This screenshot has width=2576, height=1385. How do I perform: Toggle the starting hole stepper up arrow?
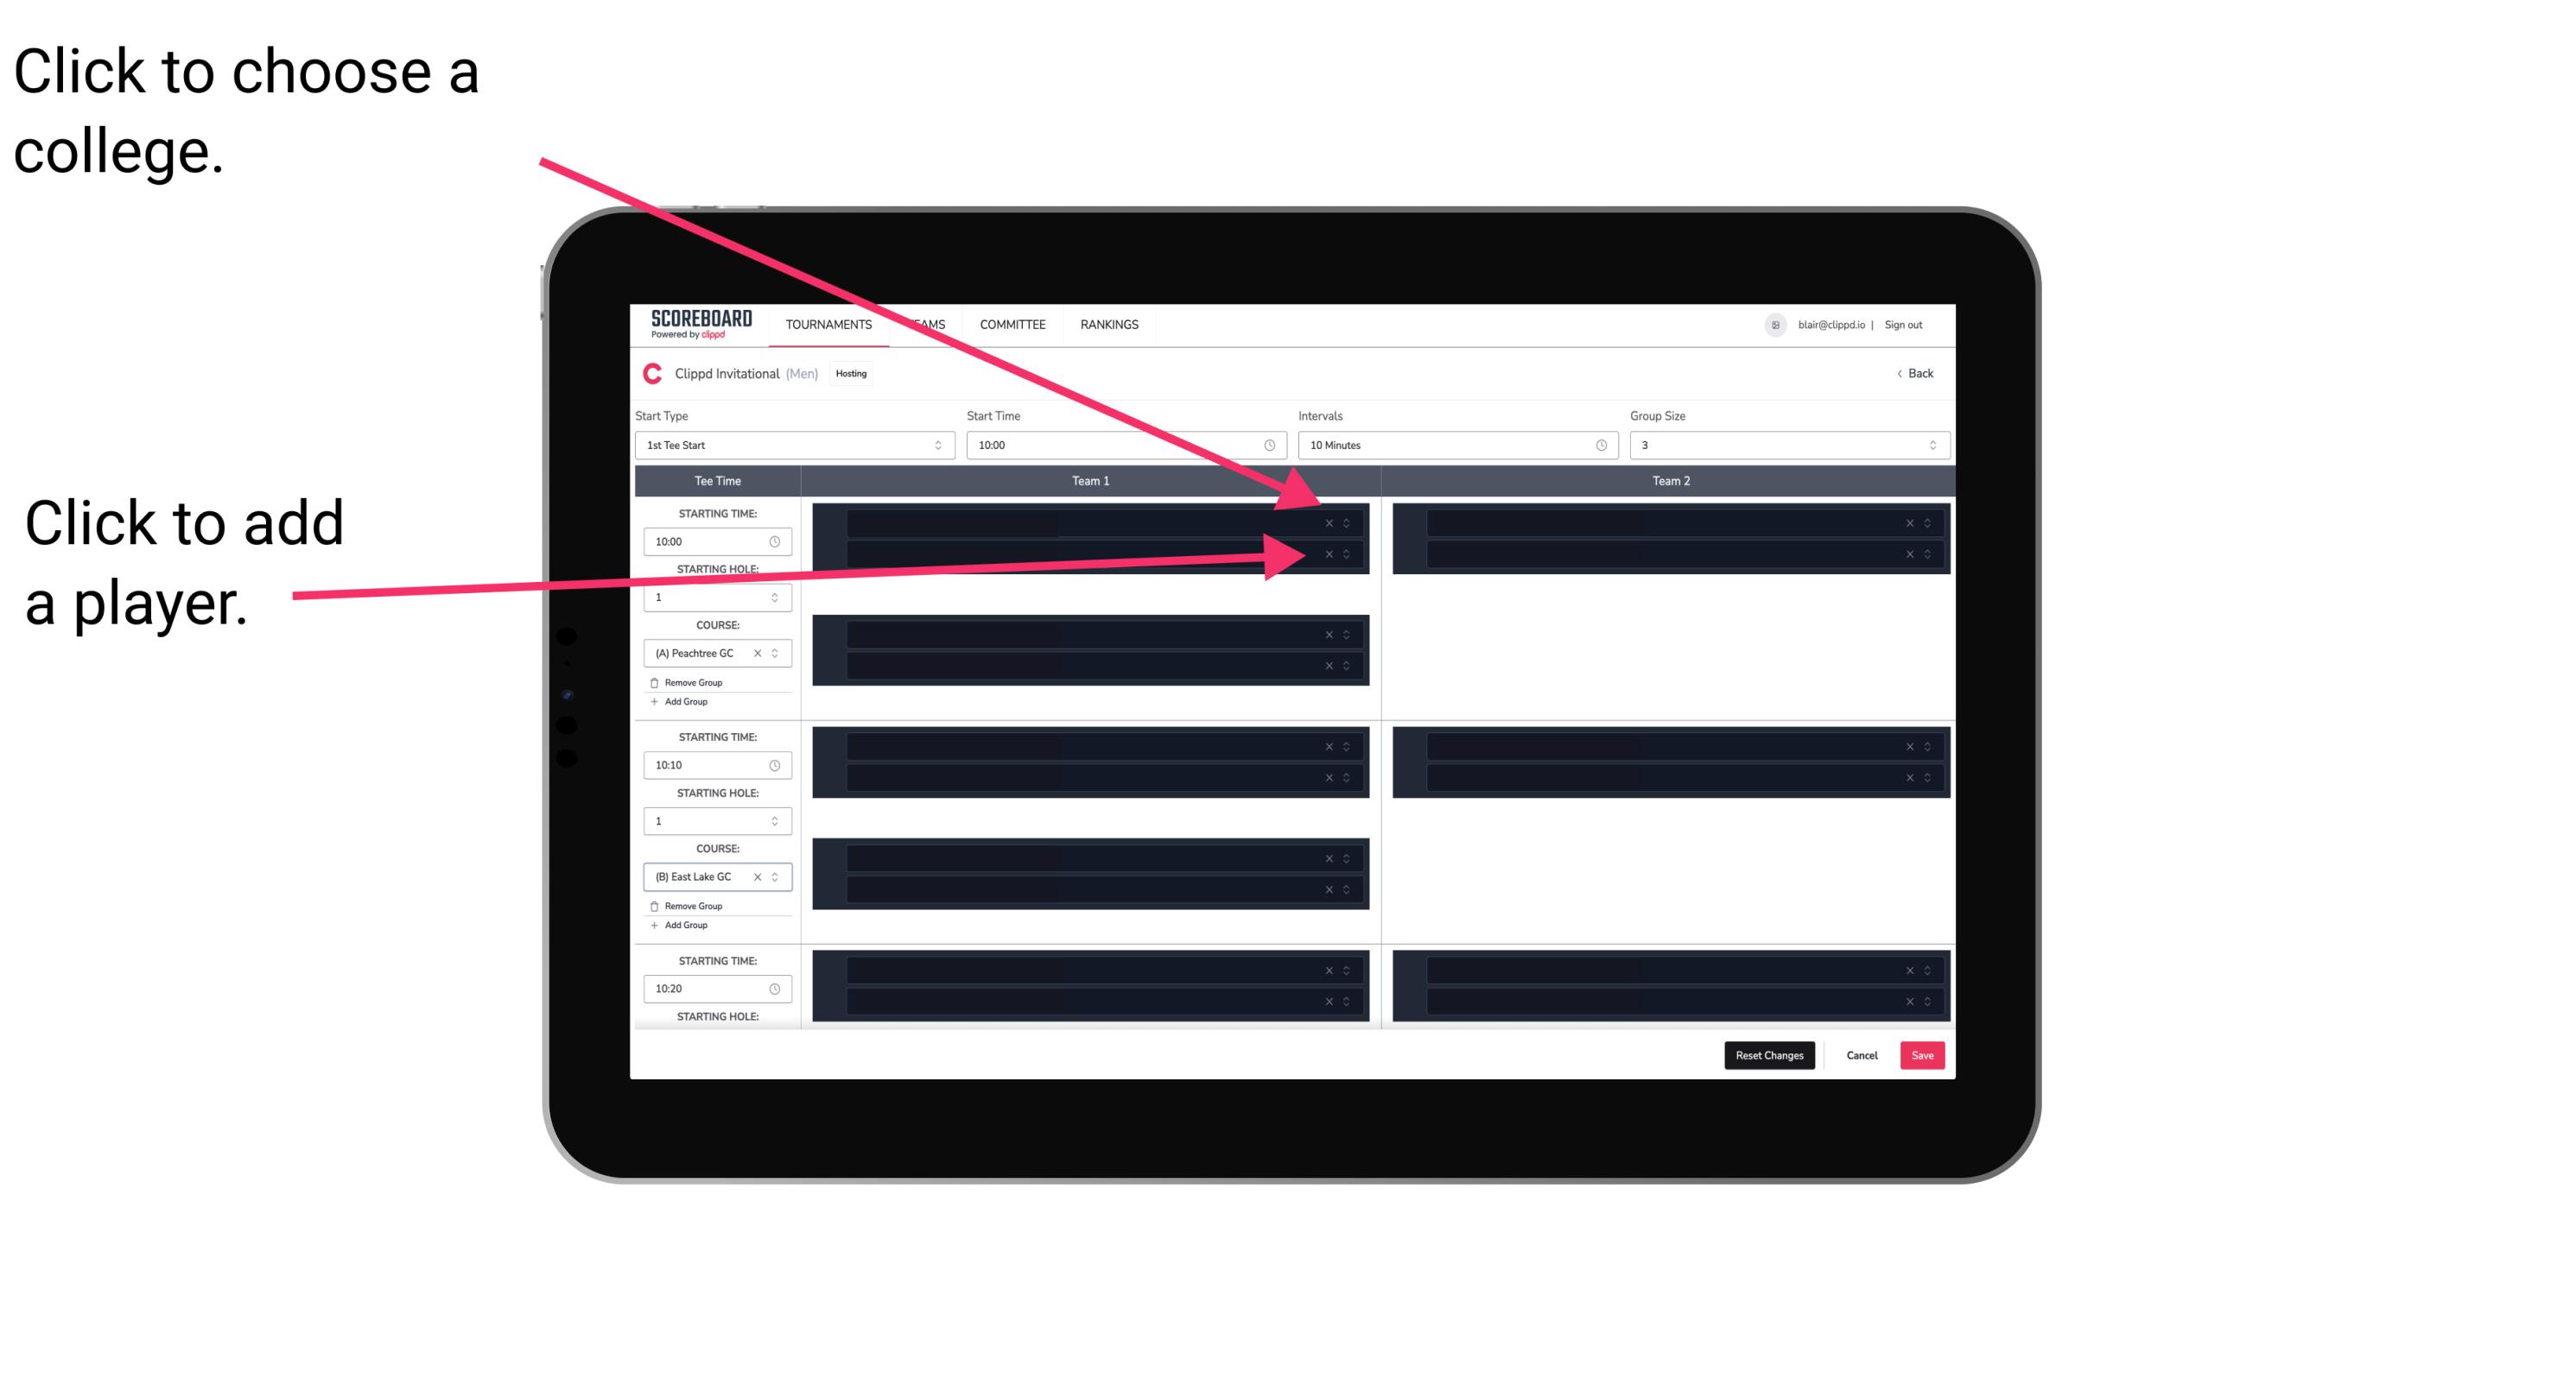pyautogui.click(x=777, y=590)
